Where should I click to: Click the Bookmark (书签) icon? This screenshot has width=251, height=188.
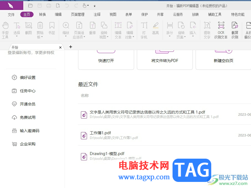[x=52, y=25]
